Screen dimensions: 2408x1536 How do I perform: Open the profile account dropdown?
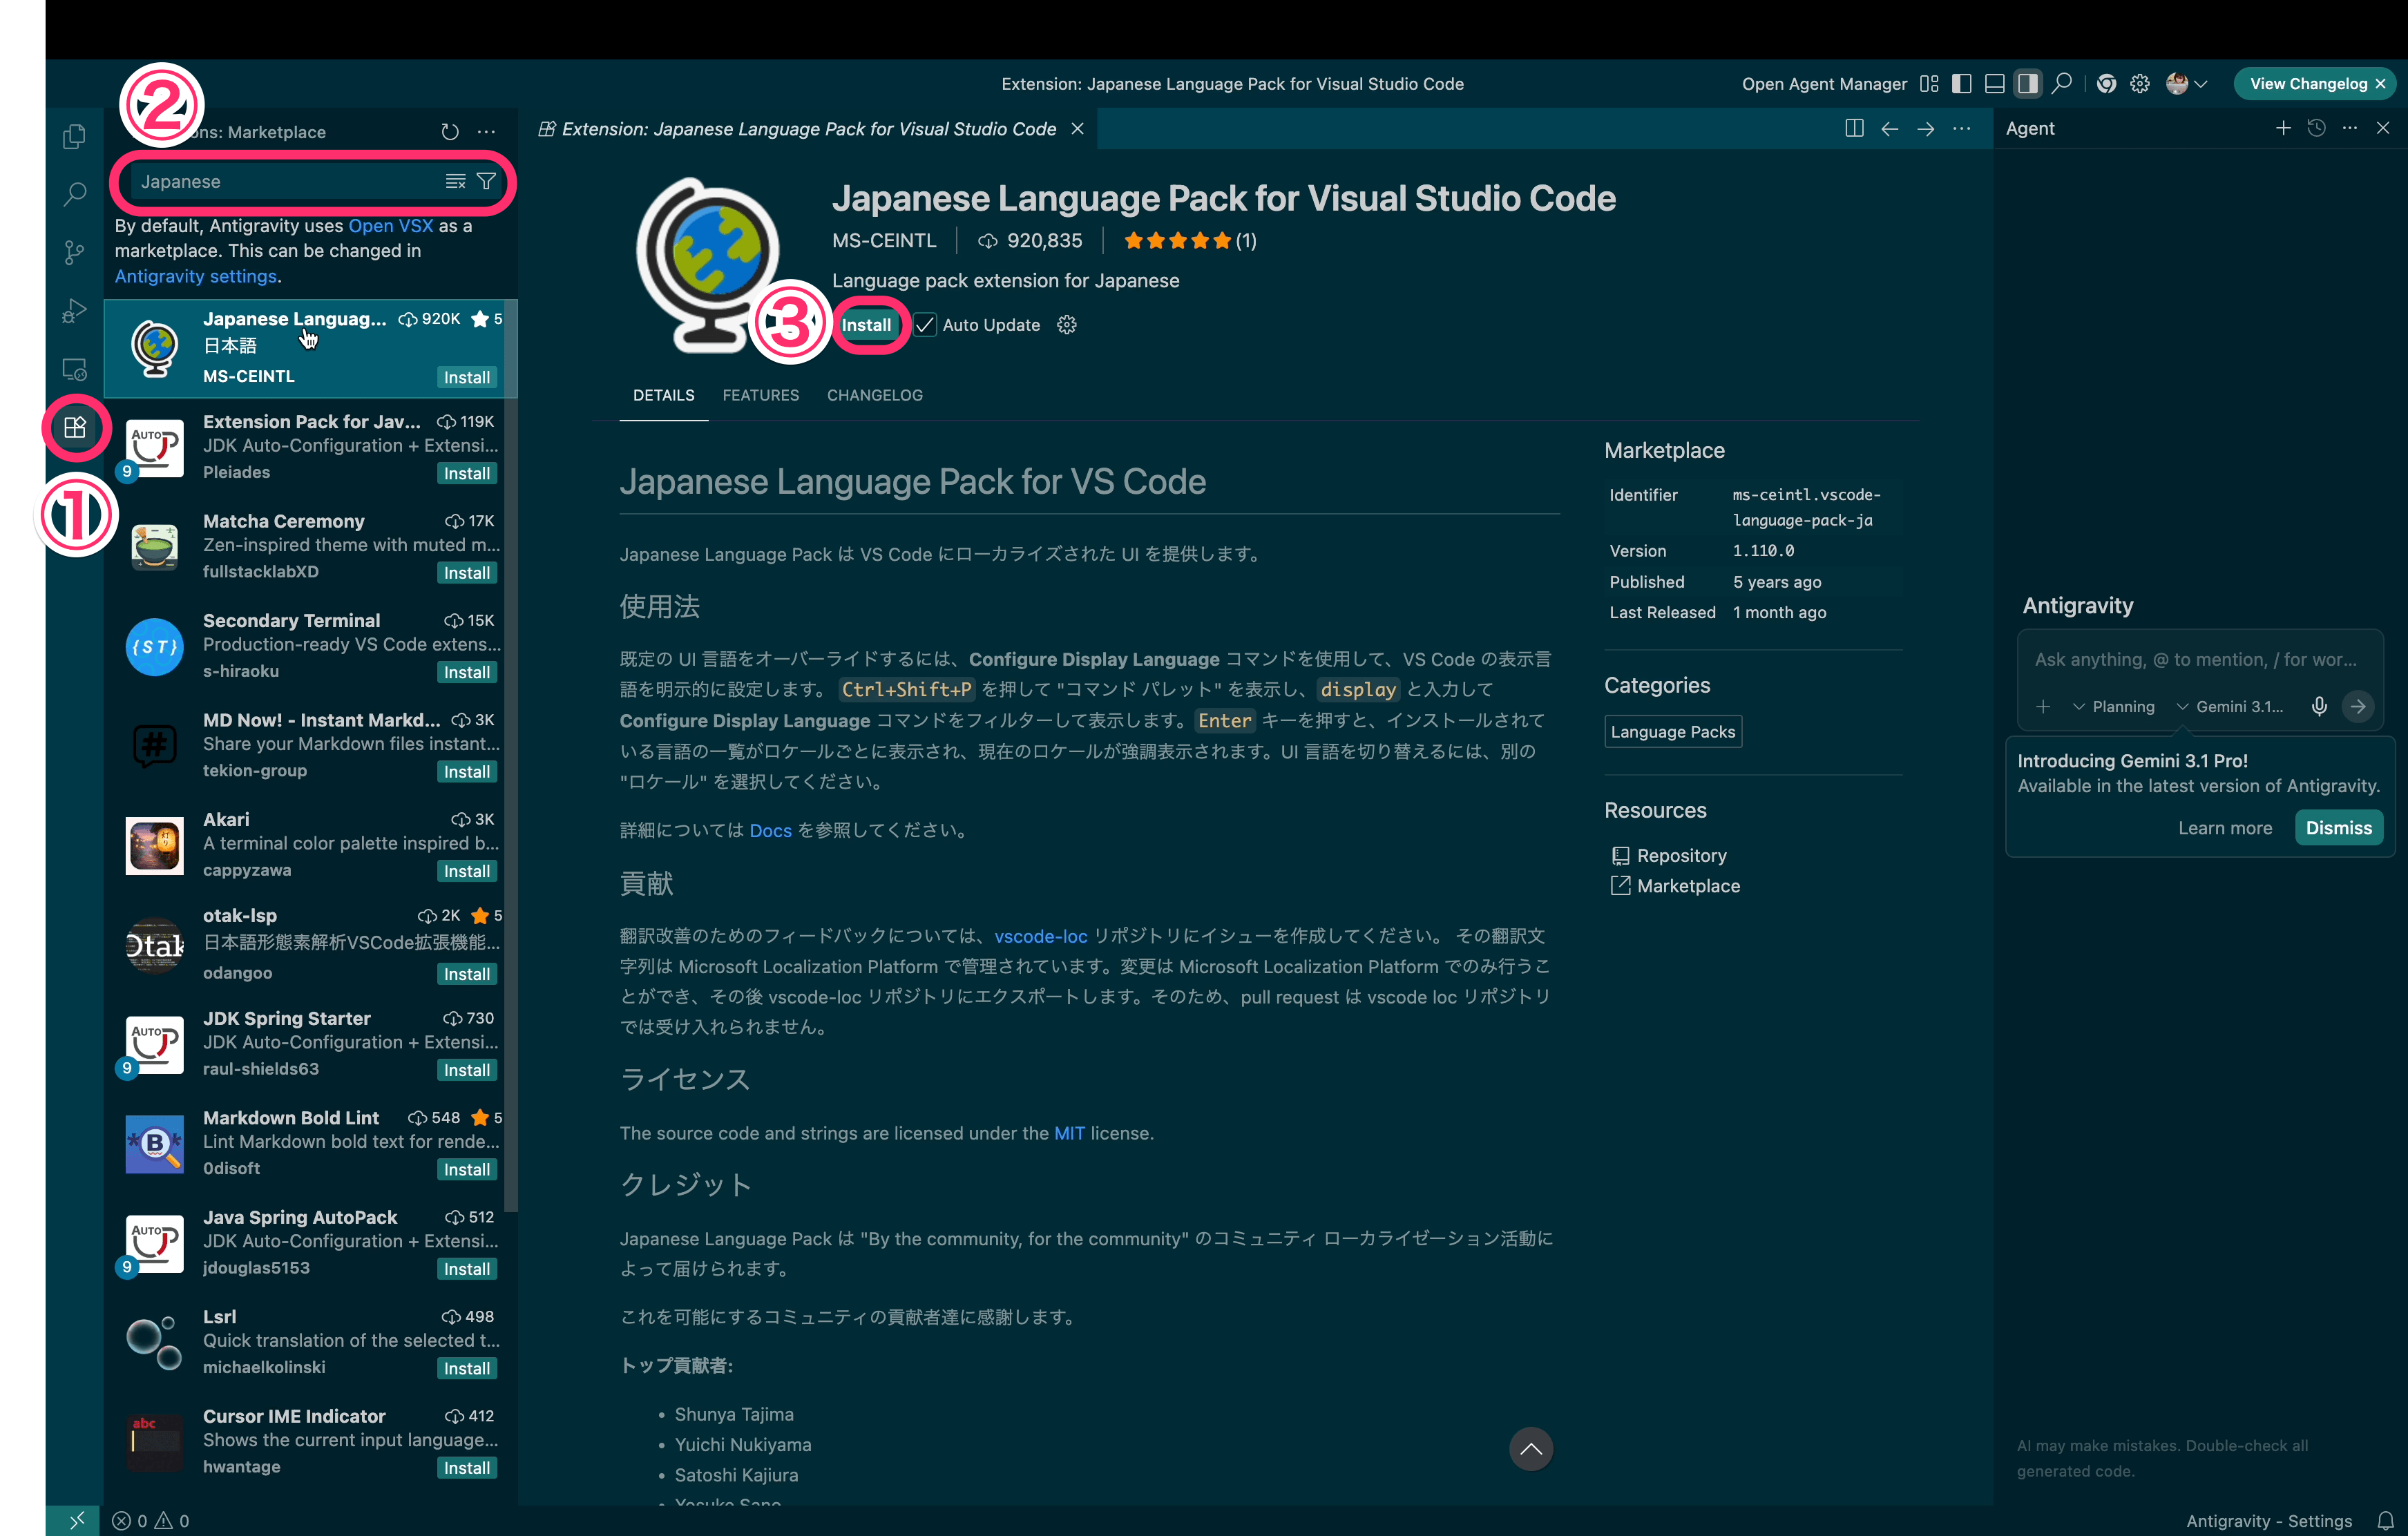point(2185,83)
